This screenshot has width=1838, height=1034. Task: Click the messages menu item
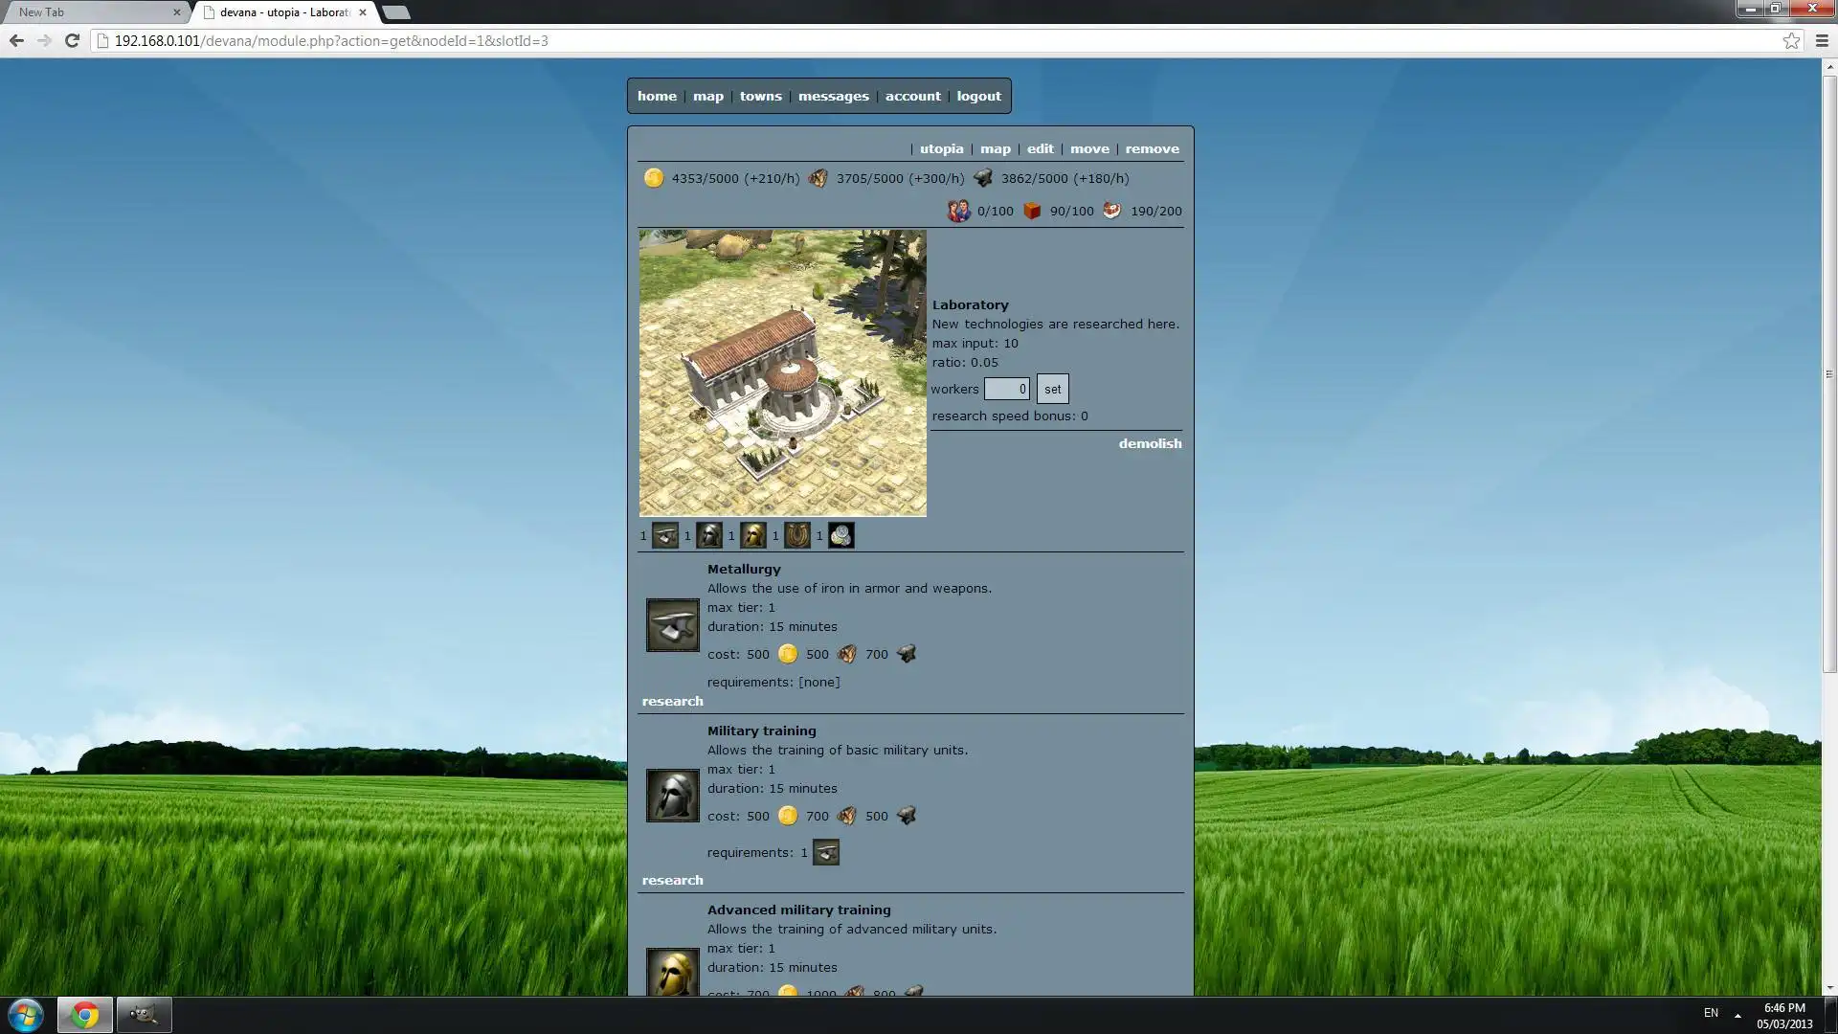pyautogui.click(x=832, y=96)
